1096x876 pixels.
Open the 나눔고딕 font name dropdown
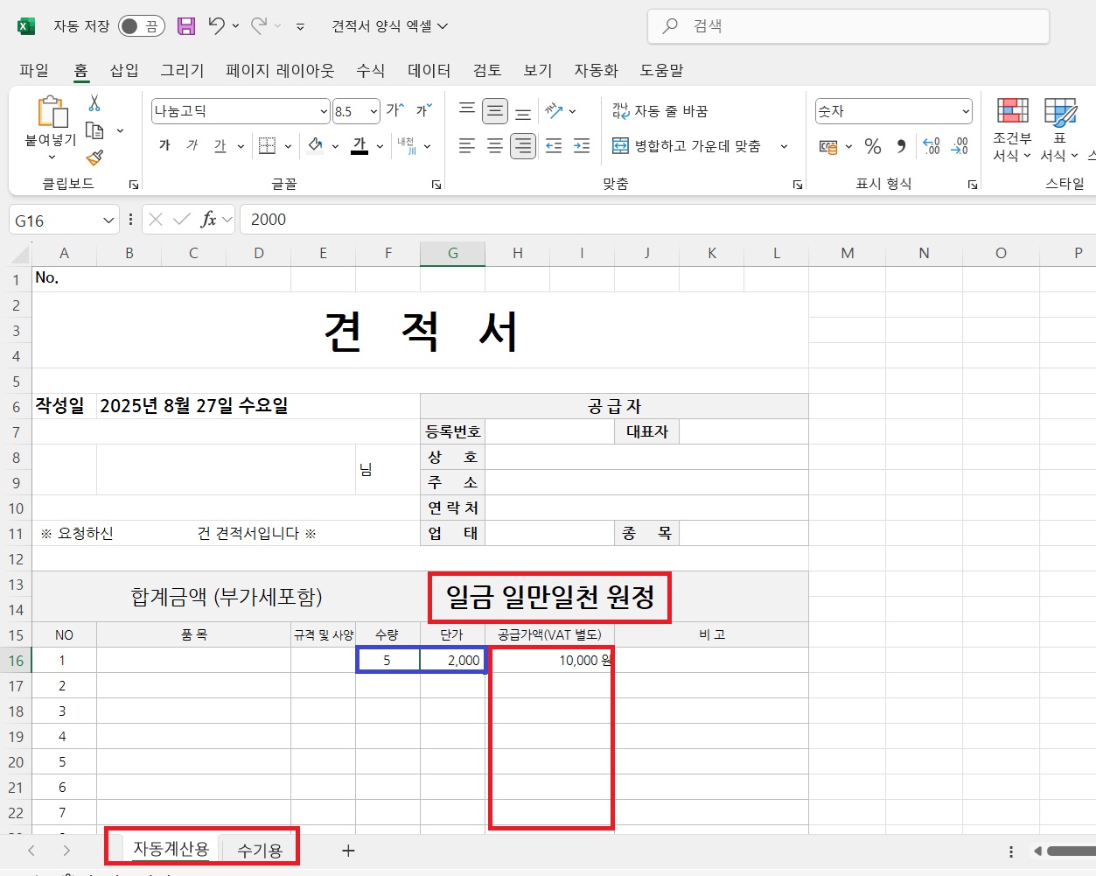(x=324, y=111)
